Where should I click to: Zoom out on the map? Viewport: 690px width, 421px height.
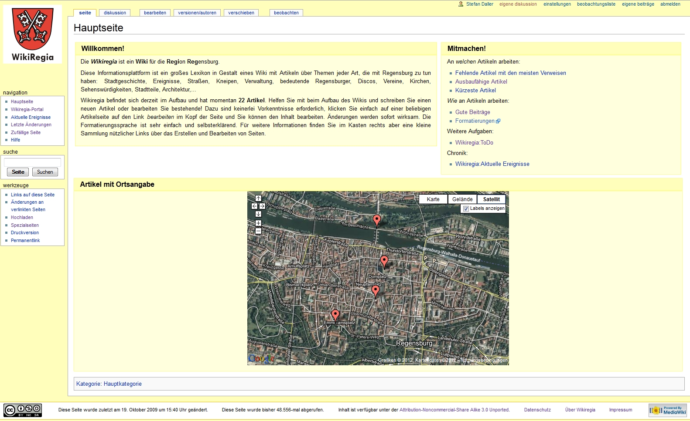(258, 231)
